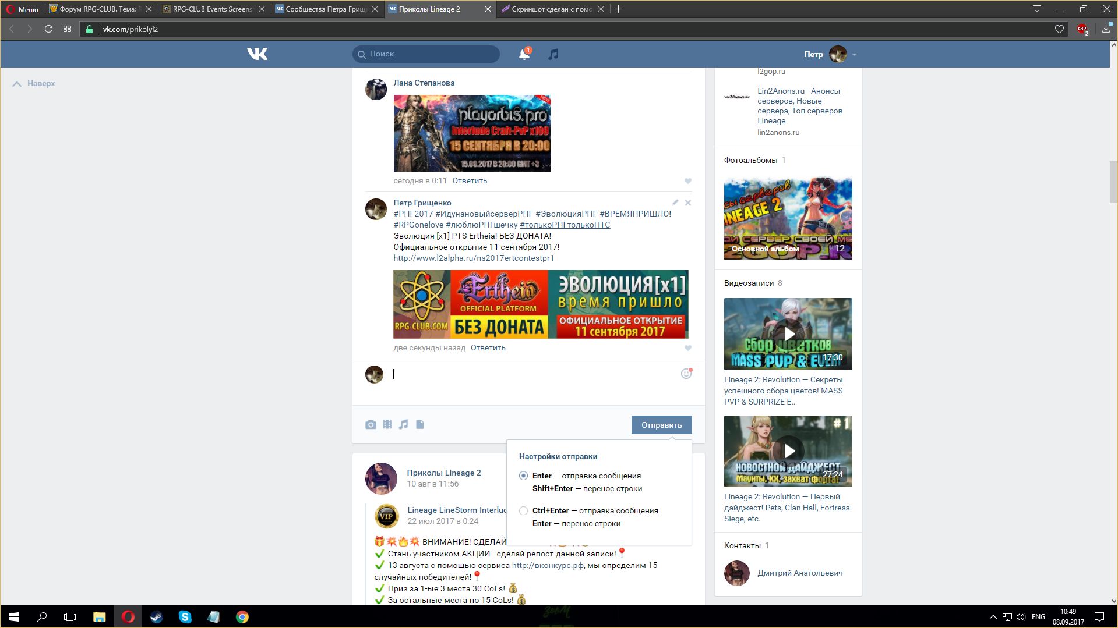
Task: Click inside the comment text field
Action: 533,374
